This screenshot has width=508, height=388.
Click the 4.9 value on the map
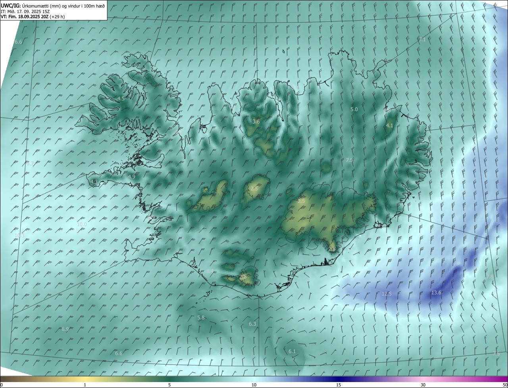pyautogui.click(x=132, y=177)
